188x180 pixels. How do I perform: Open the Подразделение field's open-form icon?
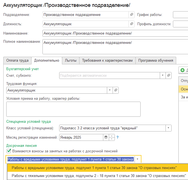coord(132,15)
